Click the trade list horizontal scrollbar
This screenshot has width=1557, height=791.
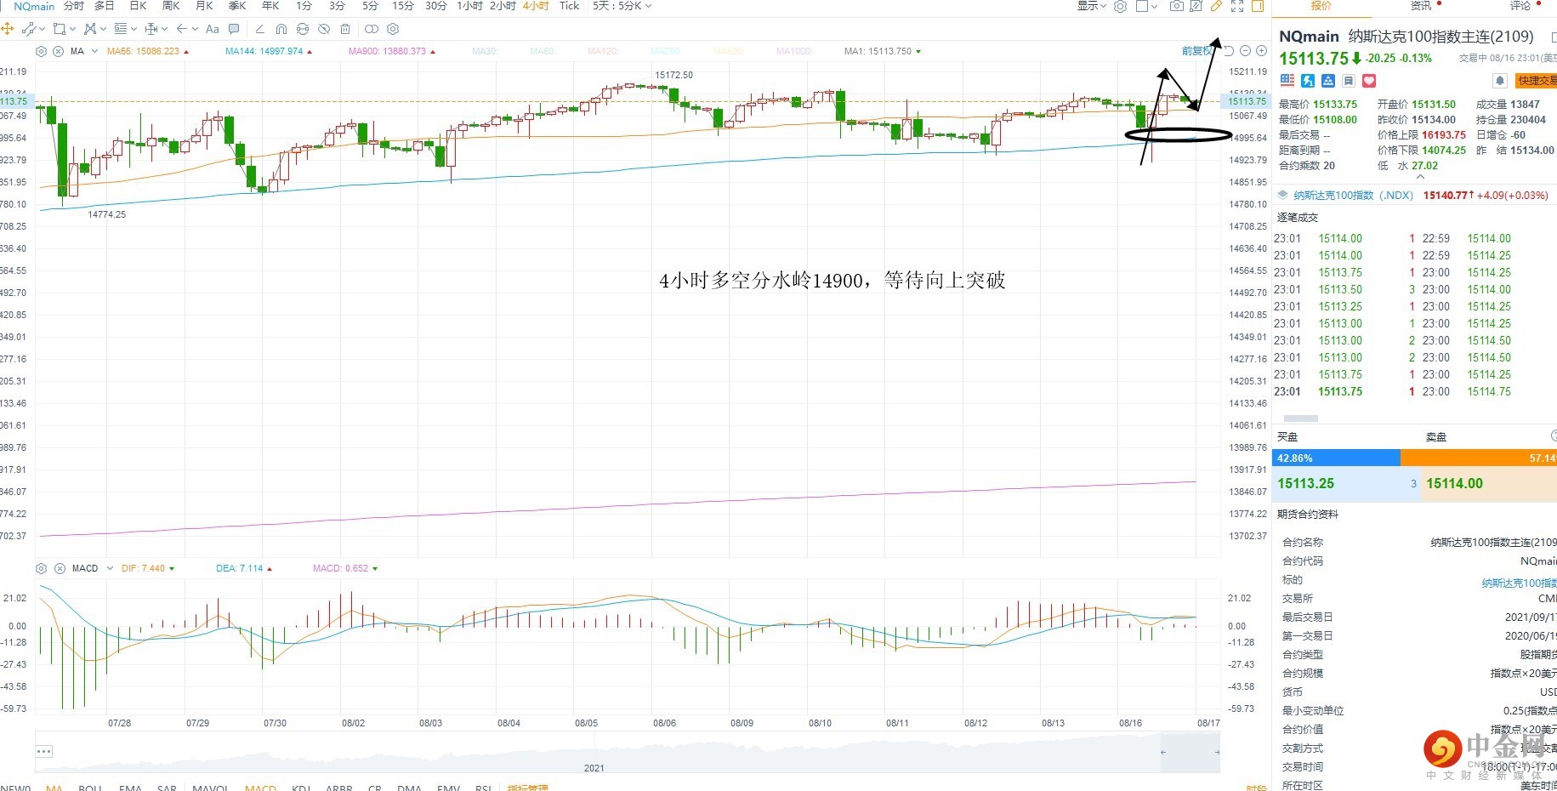[x=1300, y=418]
